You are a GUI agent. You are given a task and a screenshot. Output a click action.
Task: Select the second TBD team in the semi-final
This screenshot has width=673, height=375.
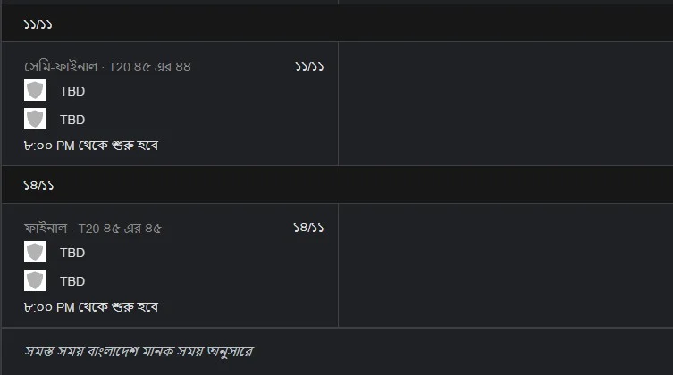tap(72, 120)
